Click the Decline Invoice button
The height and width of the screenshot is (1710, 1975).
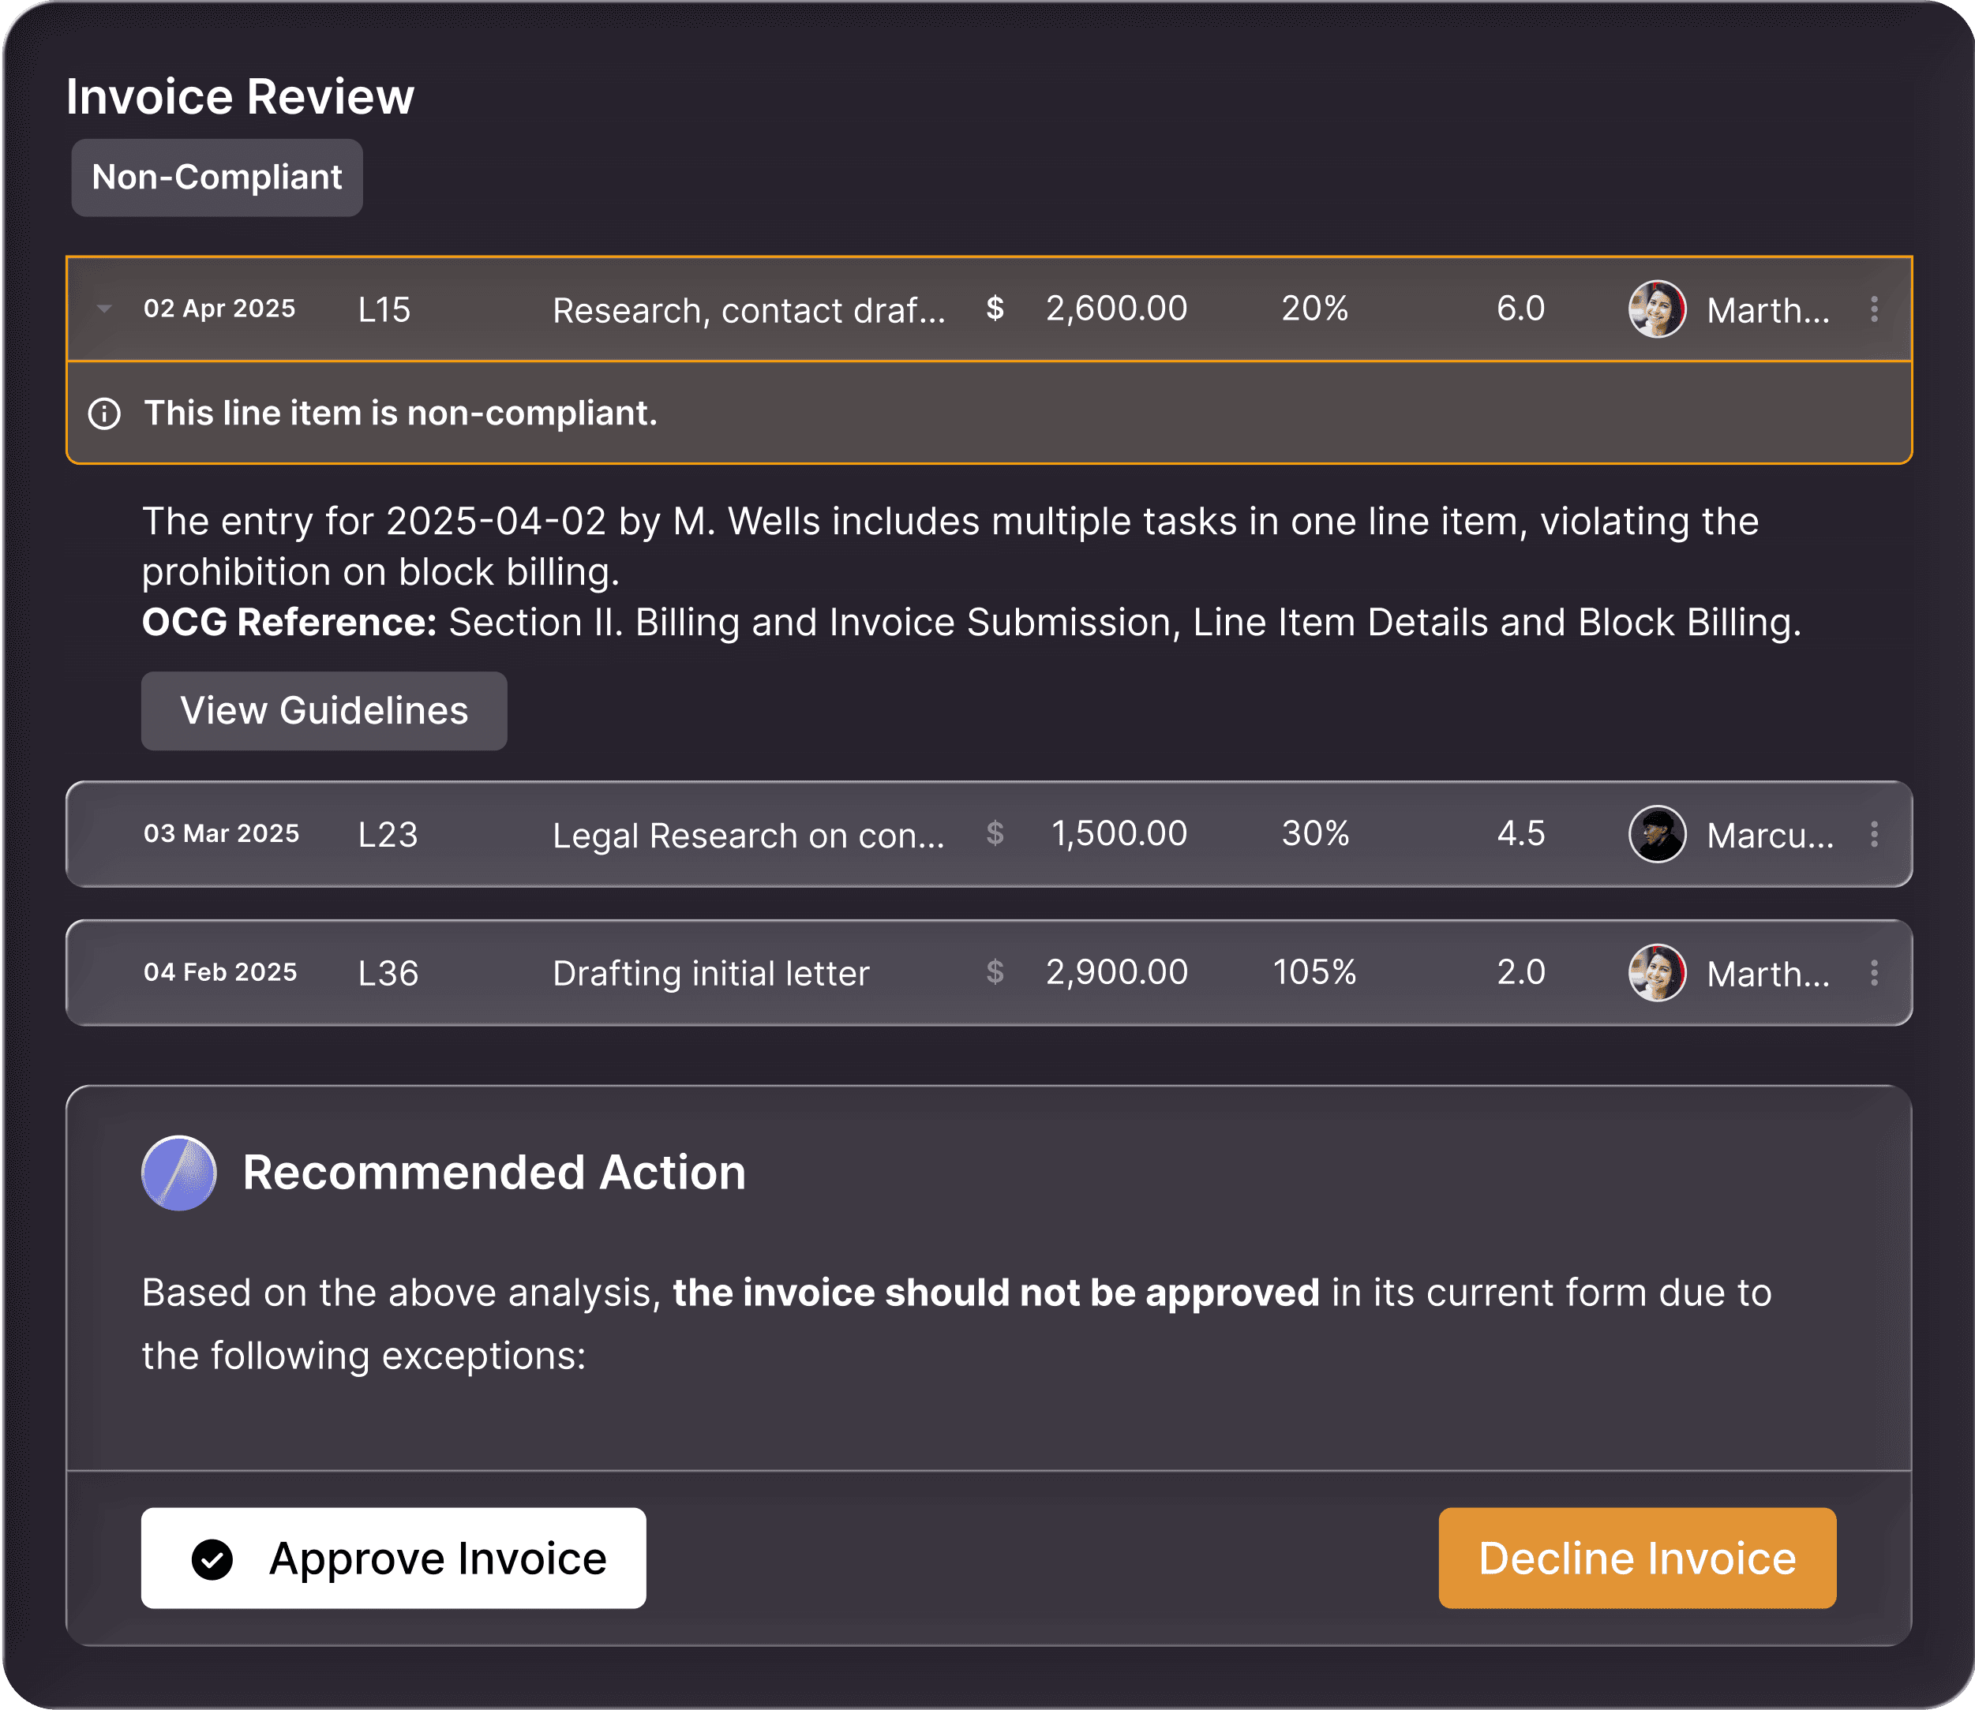[x=1636, y=1558]
